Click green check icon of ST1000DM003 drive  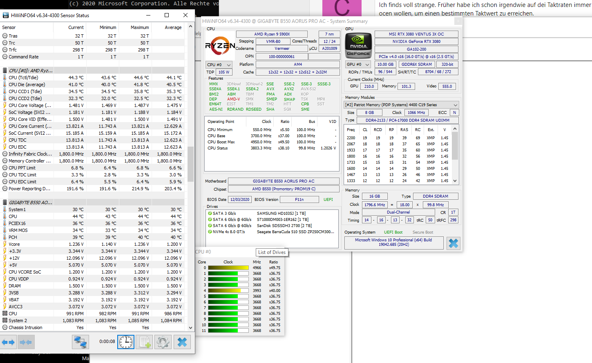click(210, 219)
